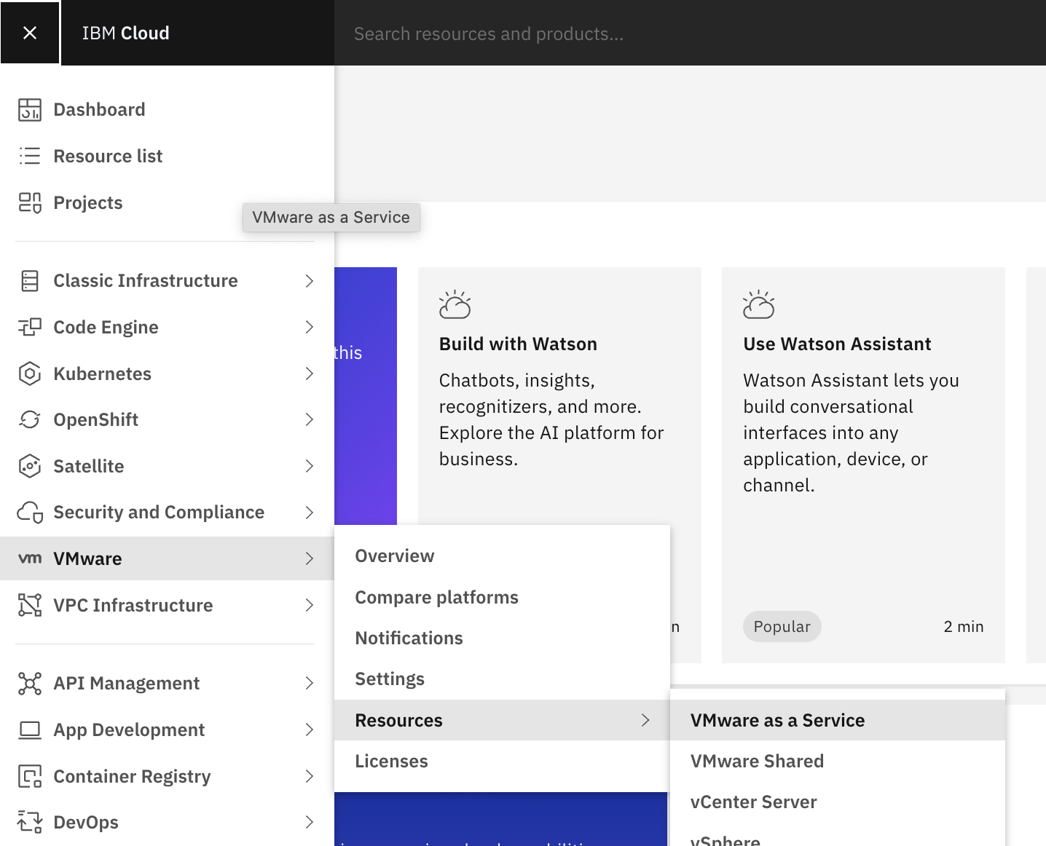Expand API Management submenu chevron

point(310,683)
